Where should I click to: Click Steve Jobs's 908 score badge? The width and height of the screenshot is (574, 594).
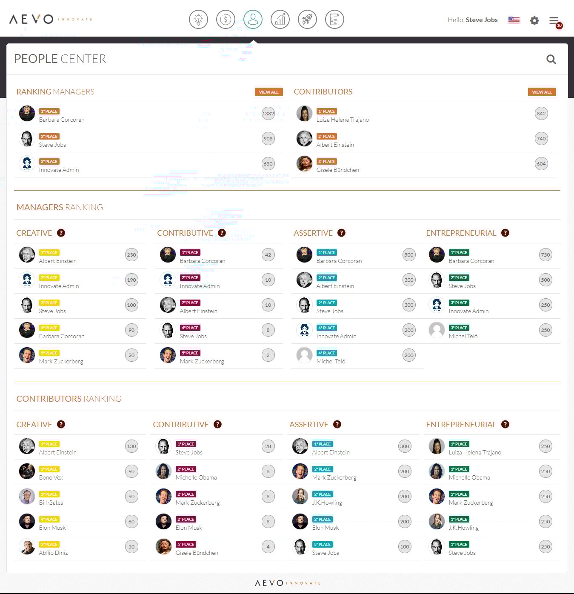[268, 139]
